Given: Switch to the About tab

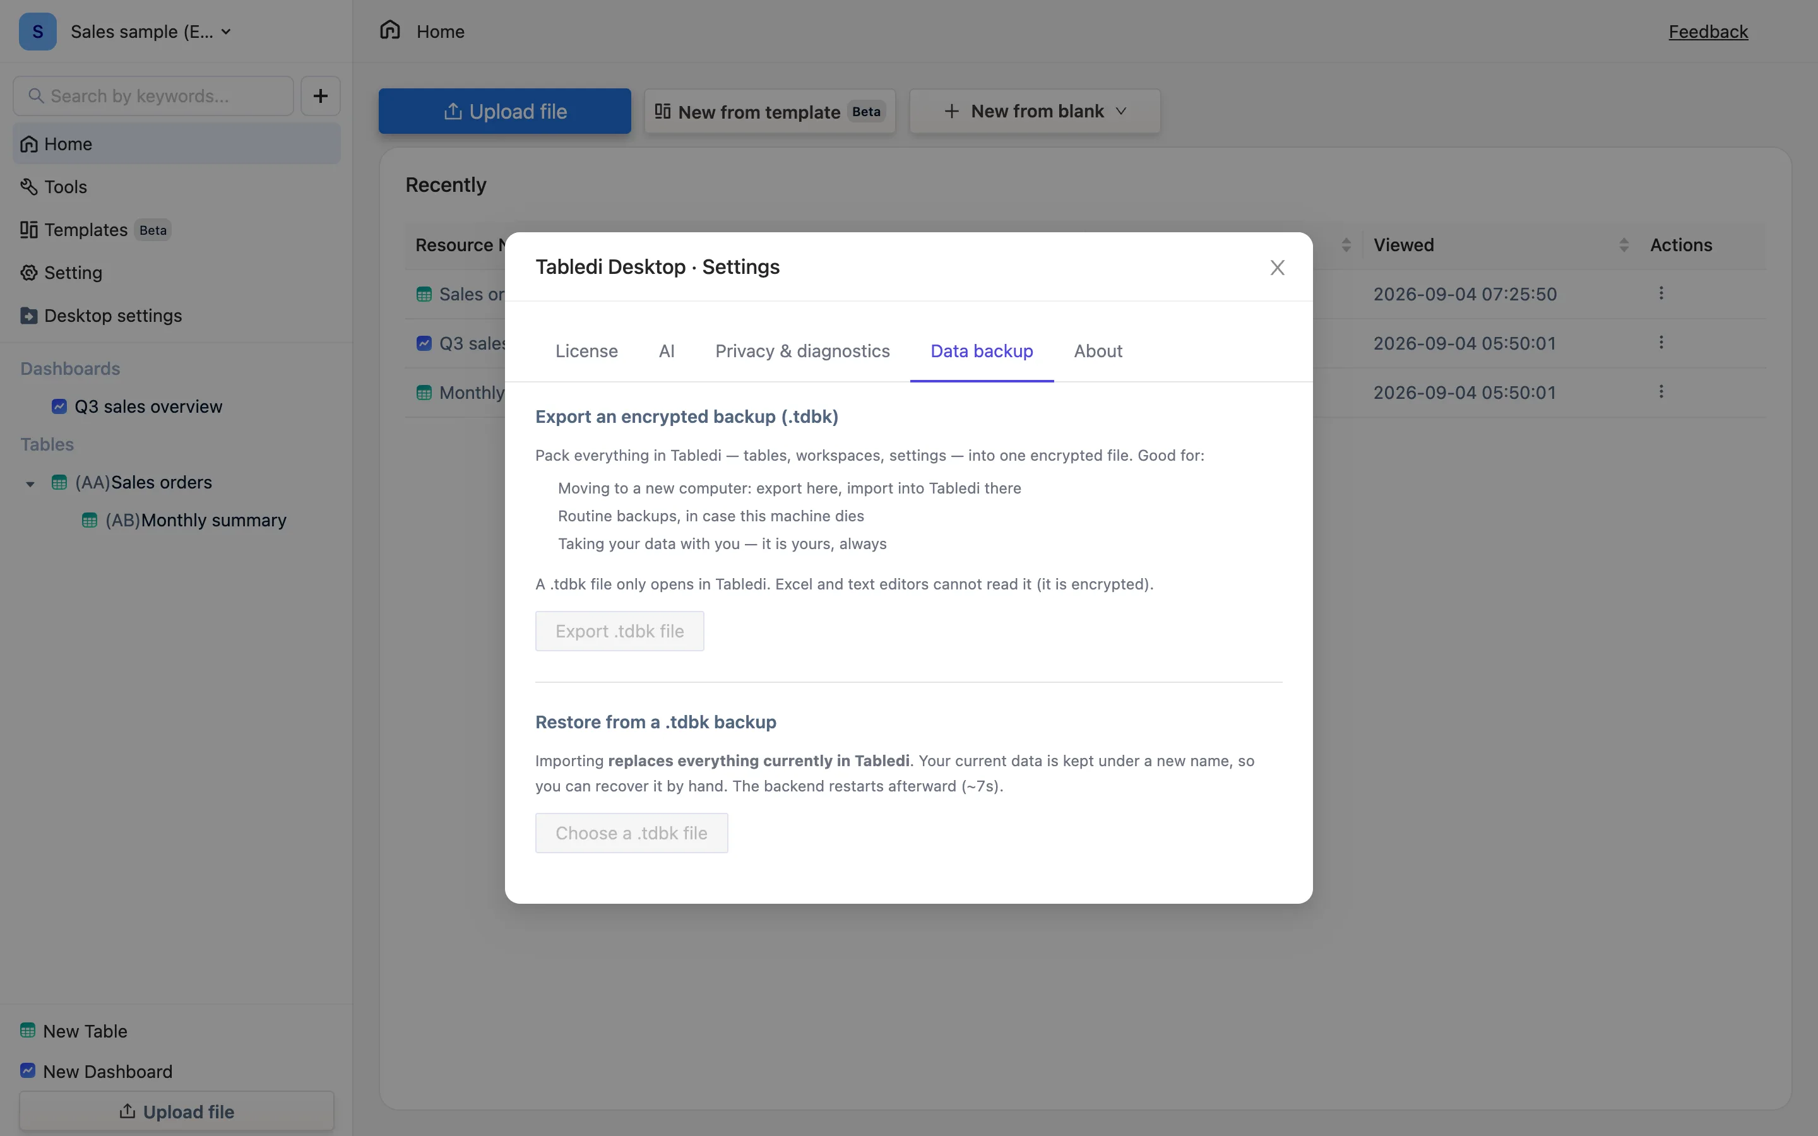Looking at the screenshot, I should (1098, 351).
